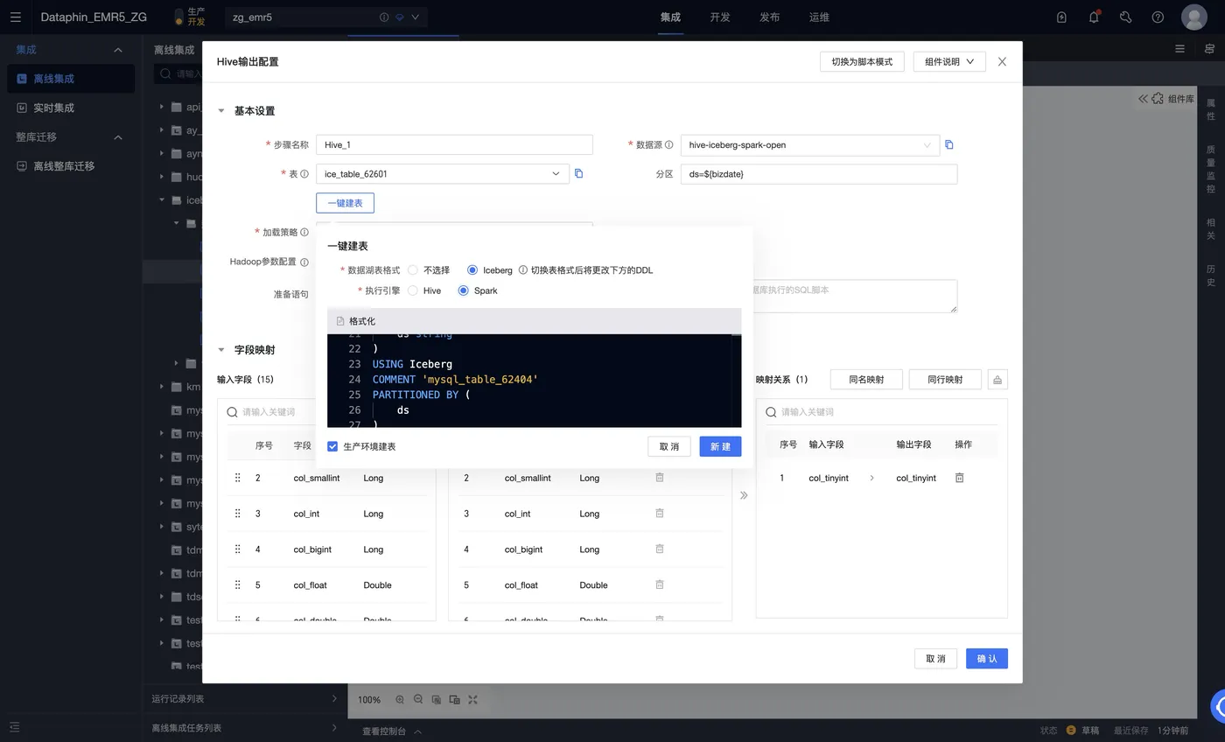
Task: Click the zoom out icon on canvas toolbar
Action: (418, 699)
